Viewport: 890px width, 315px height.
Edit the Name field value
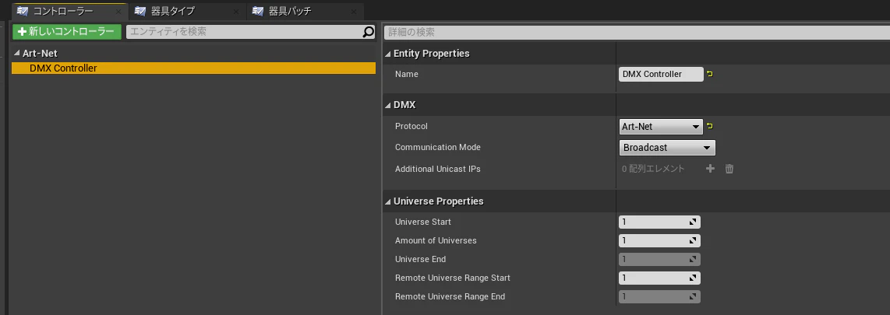pyautogui.click(x=661, y=74)
